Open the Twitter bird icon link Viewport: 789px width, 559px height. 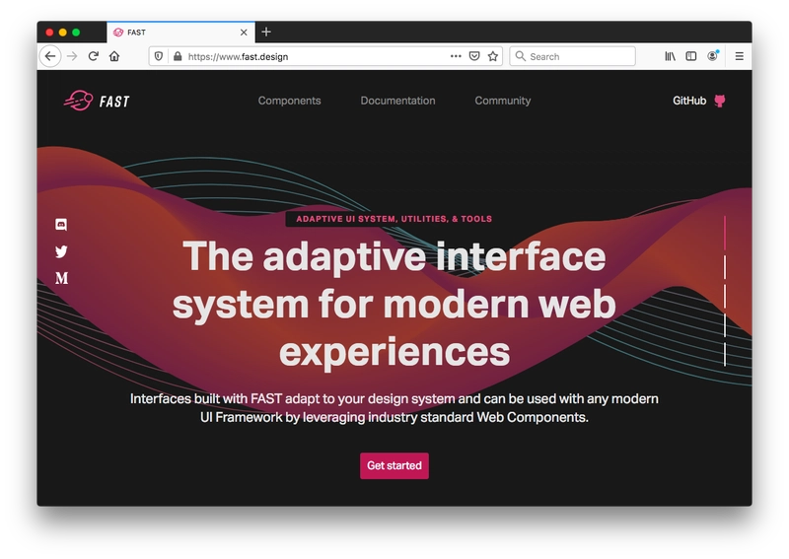61,251
